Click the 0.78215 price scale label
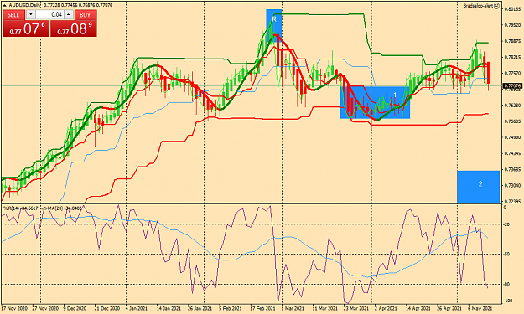The height and width of the screenshot is (314, 524). point(513,57)
